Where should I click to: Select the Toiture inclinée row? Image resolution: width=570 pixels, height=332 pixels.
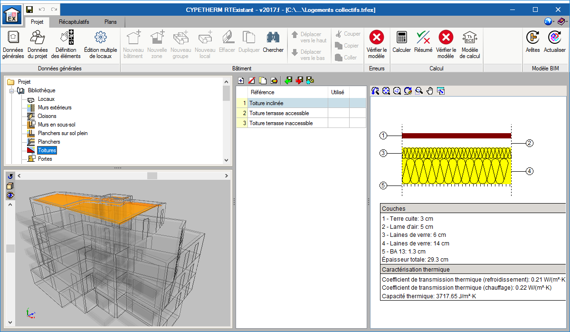tap(301, 103)
